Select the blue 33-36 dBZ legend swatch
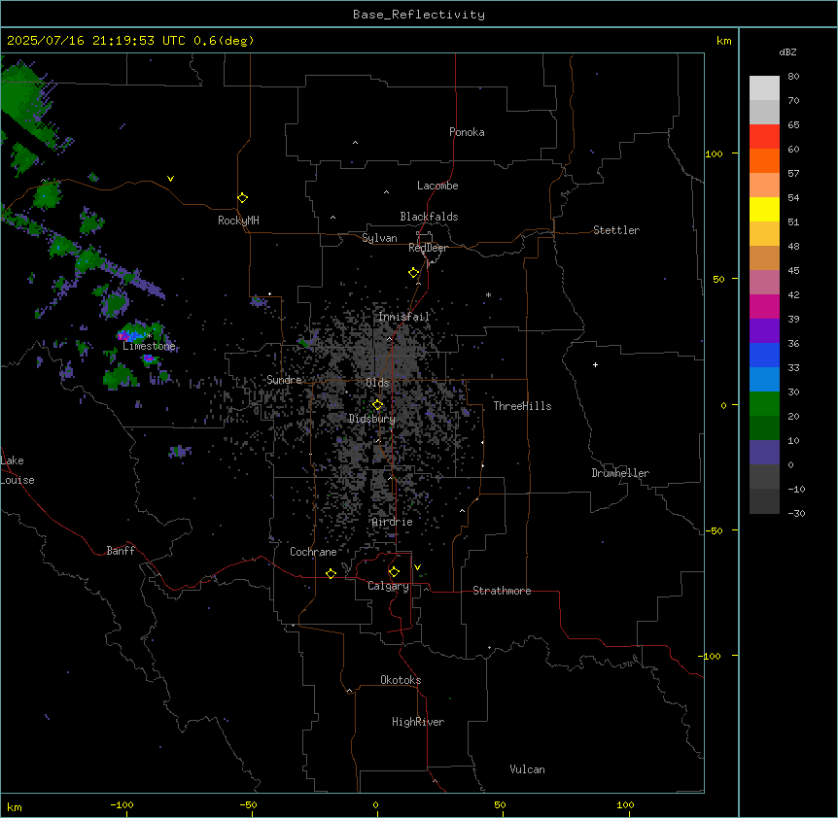838x818 pixels. coord(764,356)
